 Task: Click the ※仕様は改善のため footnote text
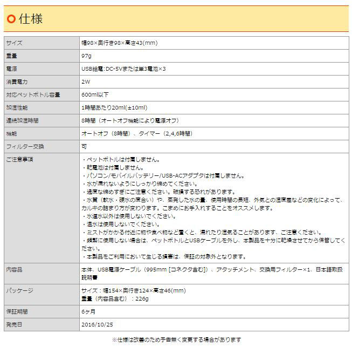(176, 340)
